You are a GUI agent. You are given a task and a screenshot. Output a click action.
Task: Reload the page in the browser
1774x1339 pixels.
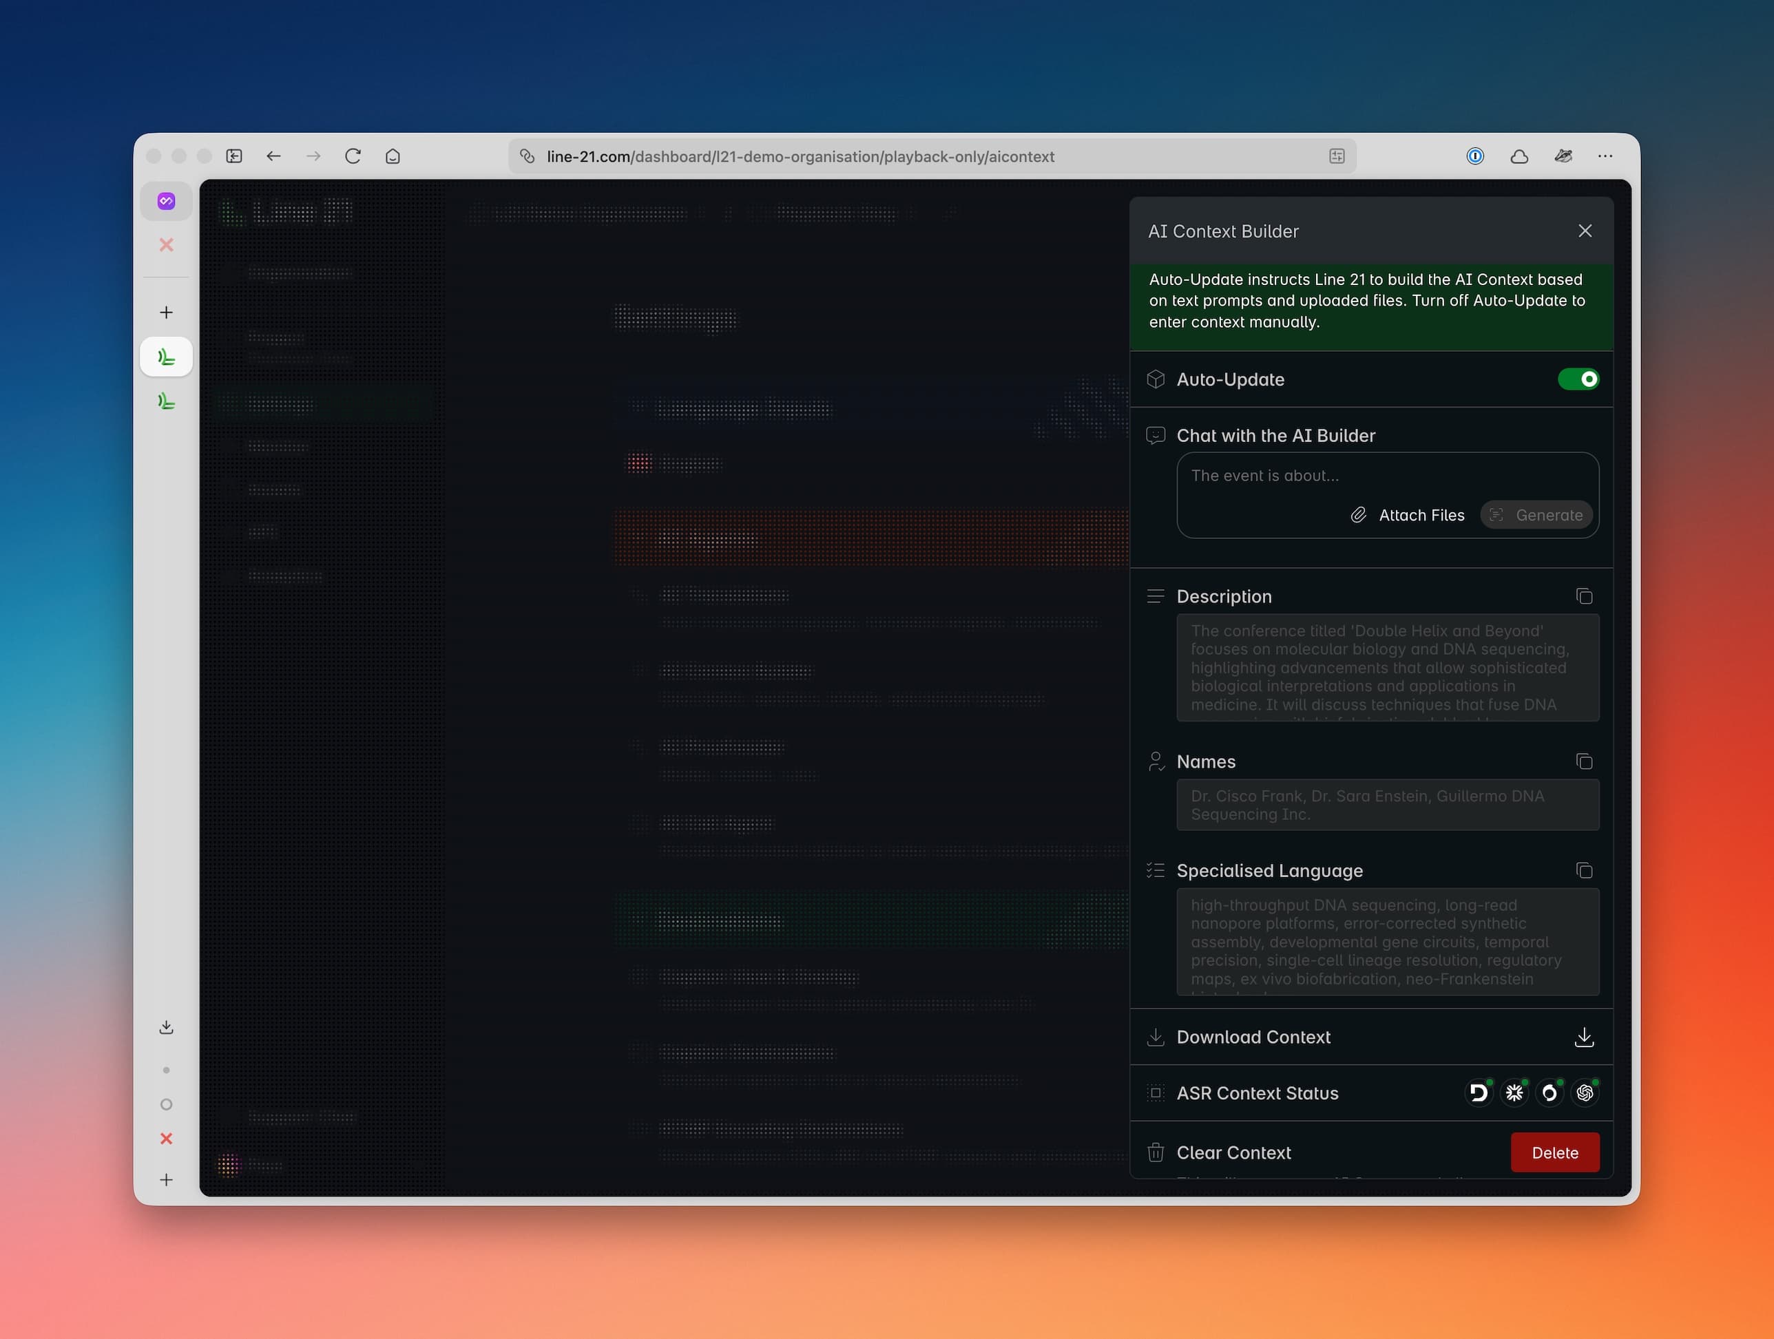(353, 156)
